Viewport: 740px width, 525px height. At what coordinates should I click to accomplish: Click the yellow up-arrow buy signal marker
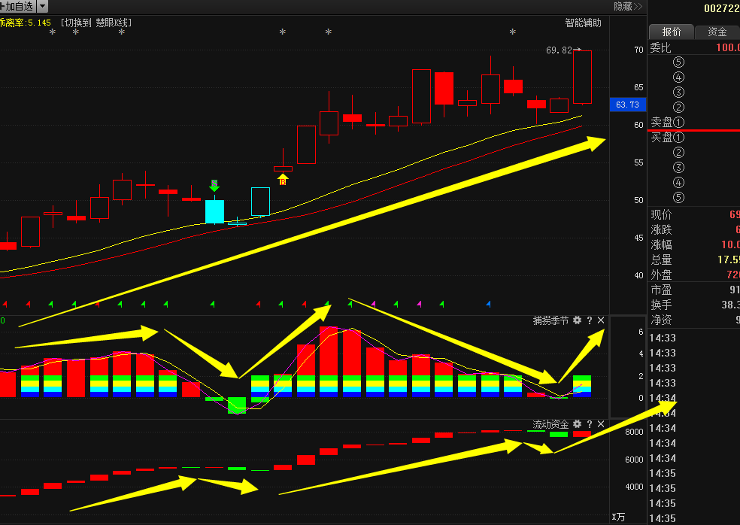tap(283, 178)
